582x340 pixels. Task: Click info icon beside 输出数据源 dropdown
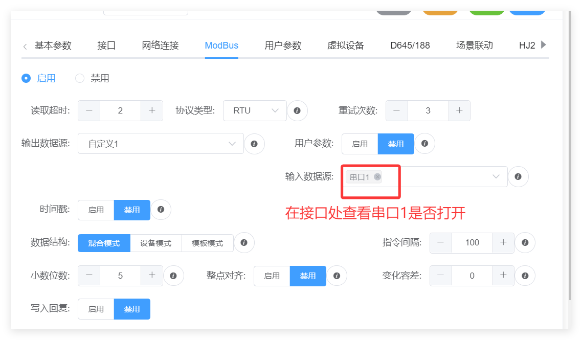pos(255,144)
